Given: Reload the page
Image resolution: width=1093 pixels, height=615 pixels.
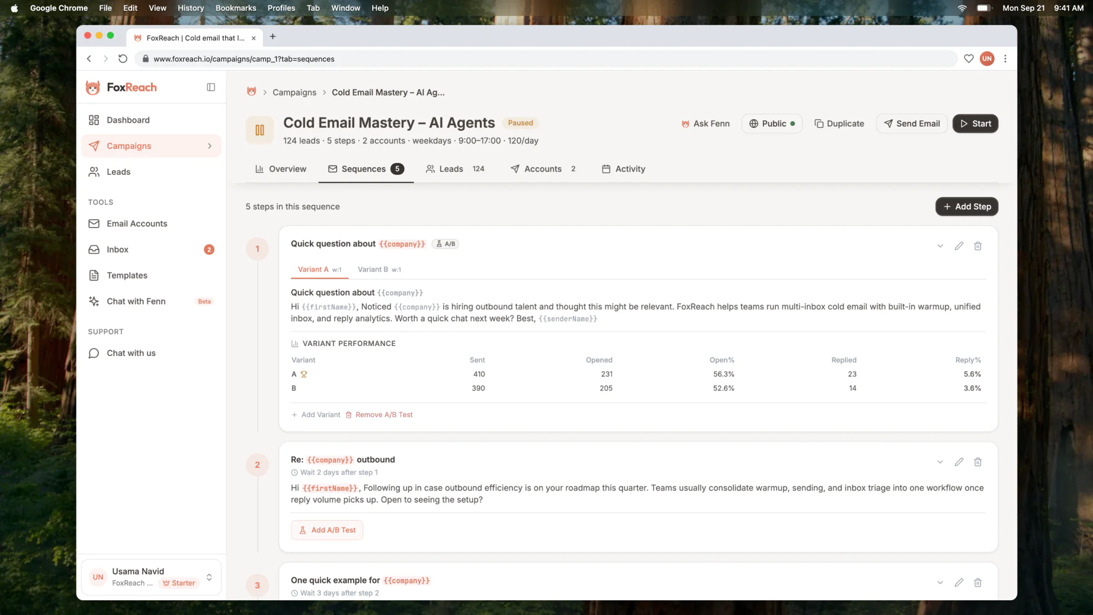Looking at the screenshot, I should pyautogui.click(x=123, y=58).
